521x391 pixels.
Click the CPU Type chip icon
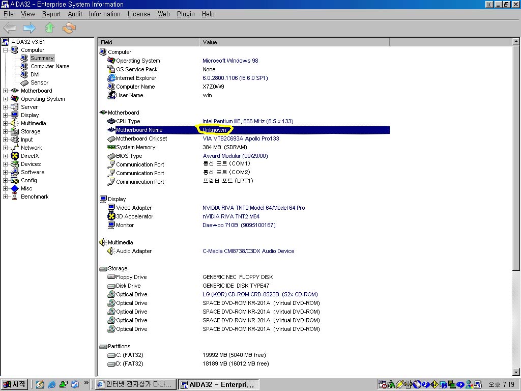tap(111, 121)
